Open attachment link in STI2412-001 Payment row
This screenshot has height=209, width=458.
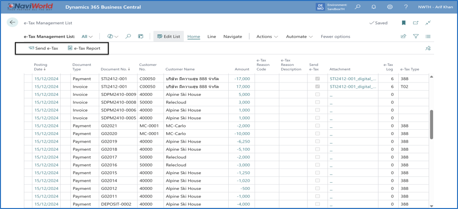(353, 79)
